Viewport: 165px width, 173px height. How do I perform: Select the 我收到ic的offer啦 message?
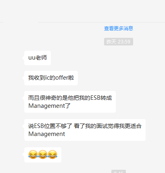coord(51,78)
